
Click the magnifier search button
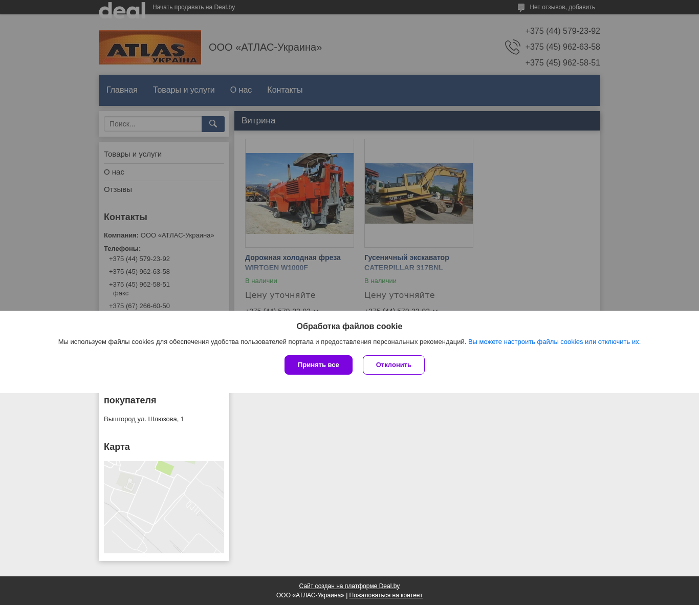[213, 124]
